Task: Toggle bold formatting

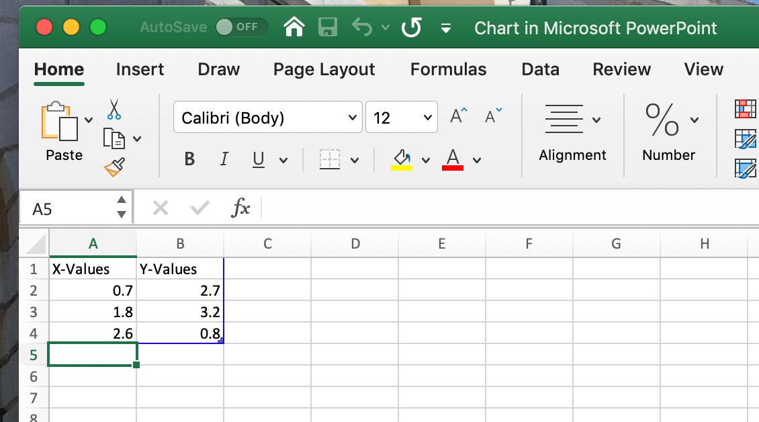Action: tap(189, 159)
